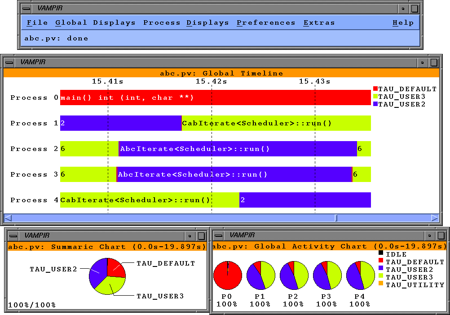Screen dimensions: 450x315
Task: Select Process 2 AbcIterate<Scheduler>::run() bar
Action: [x=238, y=149]
